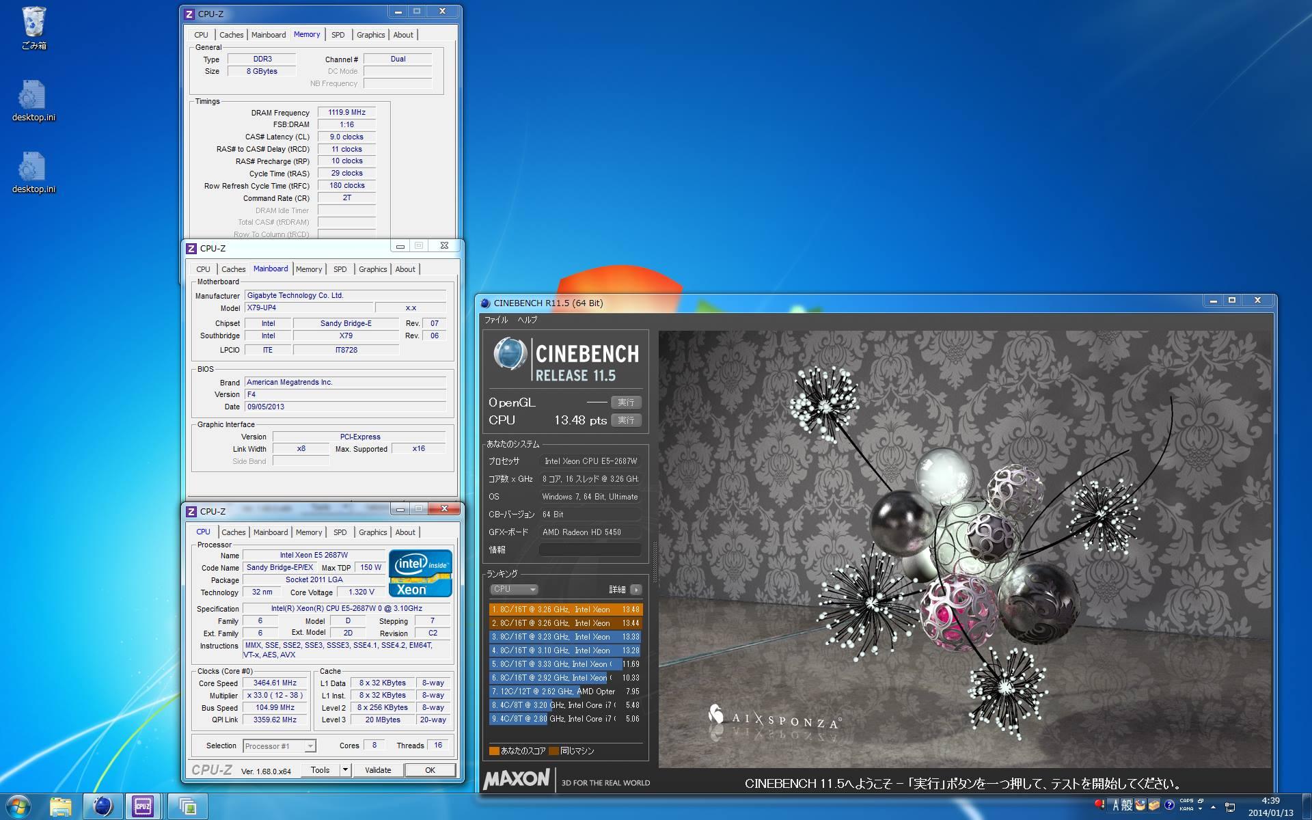Viewport: 1312px width, 820px height.
Task: Switch to SPD tab in memory CPU-Z window
Action: pyautogui.click(x=338, y=35)
